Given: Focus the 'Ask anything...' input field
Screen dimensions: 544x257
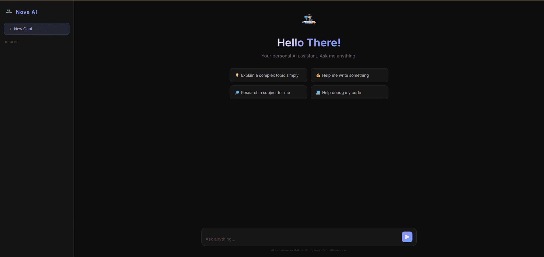Looking at the screenshot, I should coord(300,239).
